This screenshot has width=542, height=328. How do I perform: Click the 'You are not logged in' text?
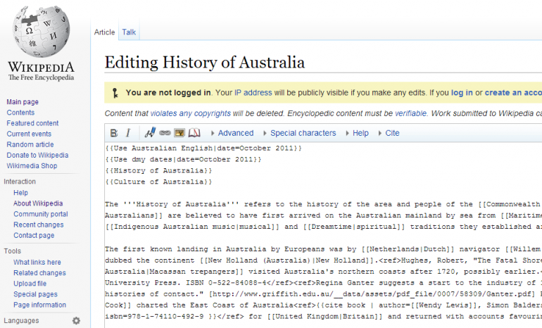168,93
